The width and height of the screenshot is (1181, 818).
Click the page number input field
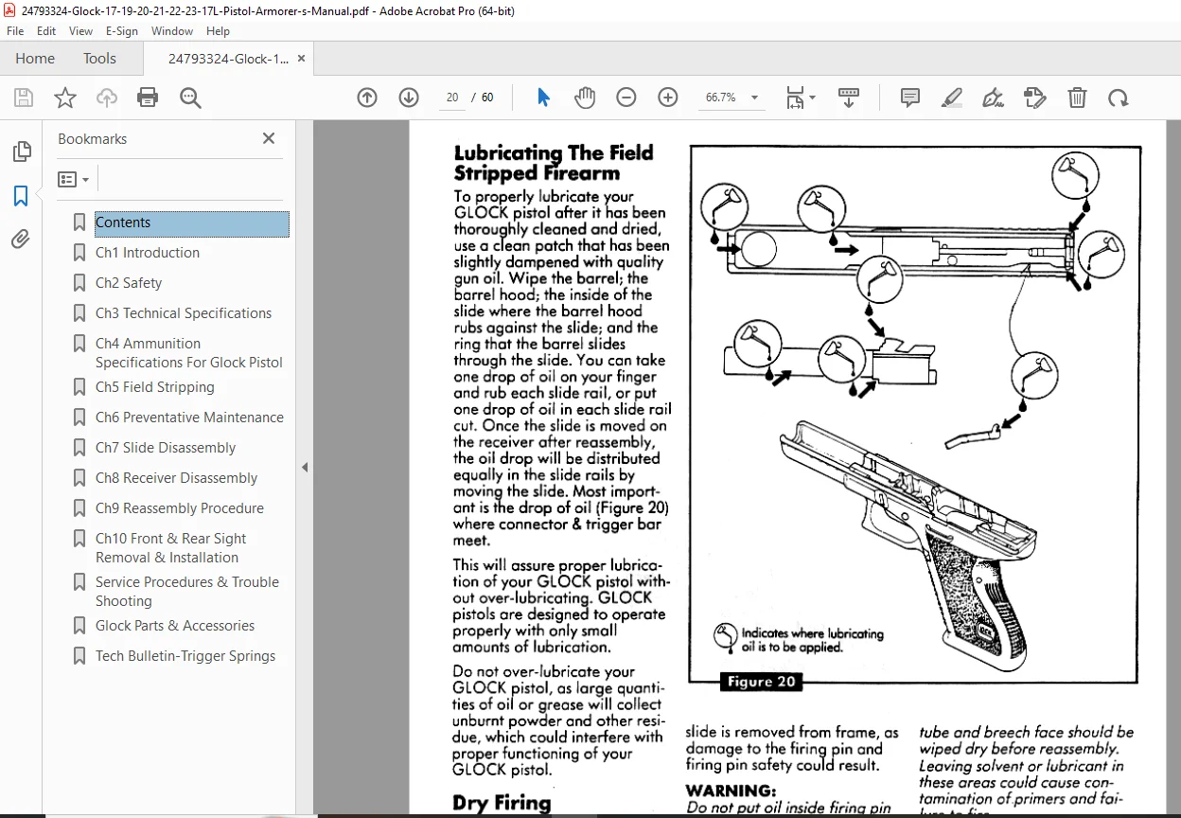point(452,98)
